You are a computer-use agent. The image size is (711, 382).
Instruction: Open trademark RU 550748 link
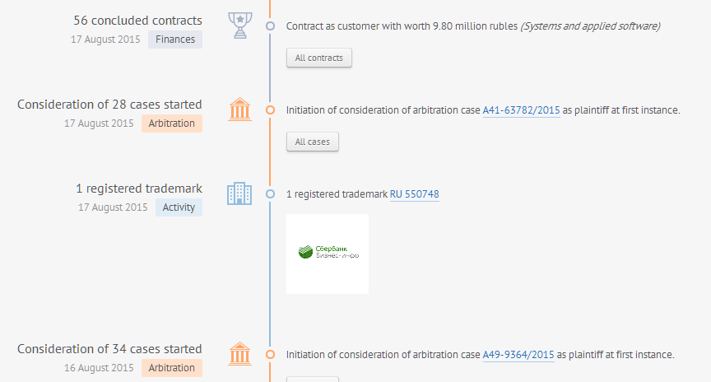pyautogui.click(x=415, y=194)
